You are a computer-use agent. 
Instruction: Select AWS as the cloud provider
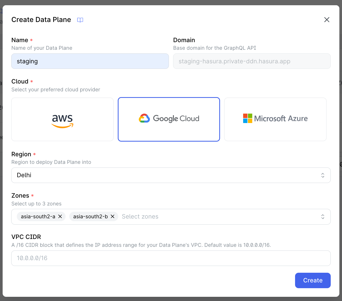point(62,119)
